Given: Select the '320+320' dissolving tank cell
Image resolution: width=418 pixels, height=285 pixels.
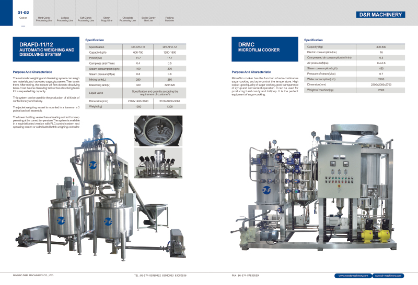Looking at the screenshot, I should (169, 85).
